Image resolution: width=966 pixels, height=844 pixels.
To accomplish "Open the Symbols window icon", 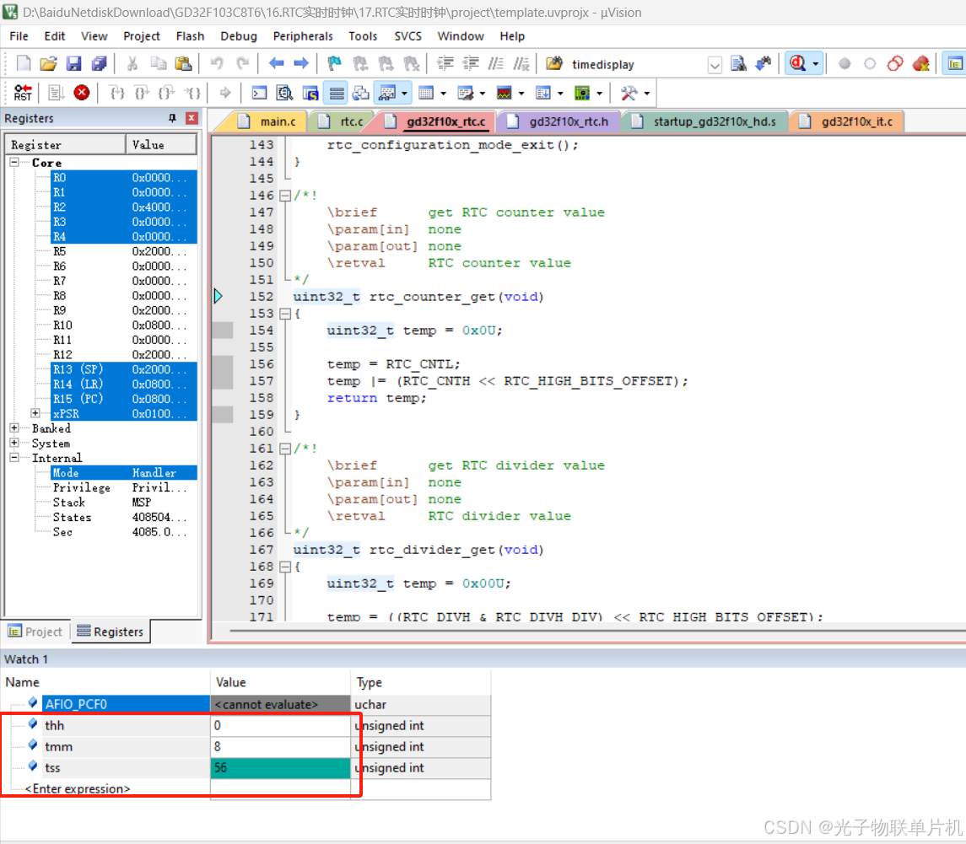I will (x=310, y=93).
